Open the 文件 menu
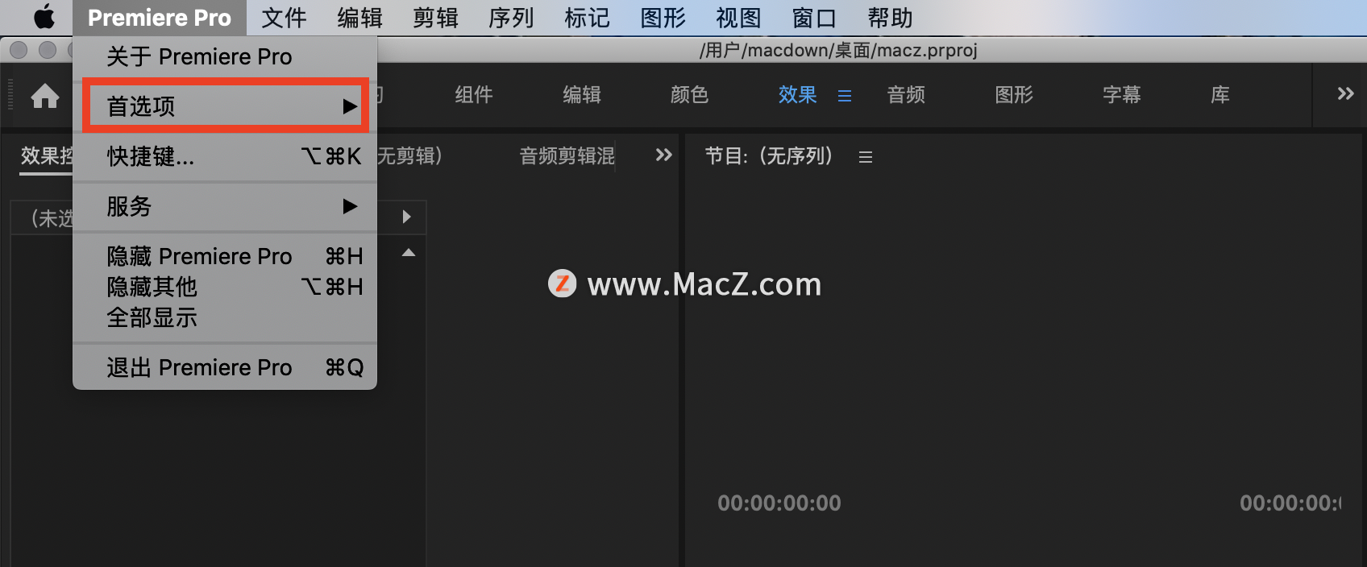Viewport: 1367px width, 567px height. pos(284,18)
